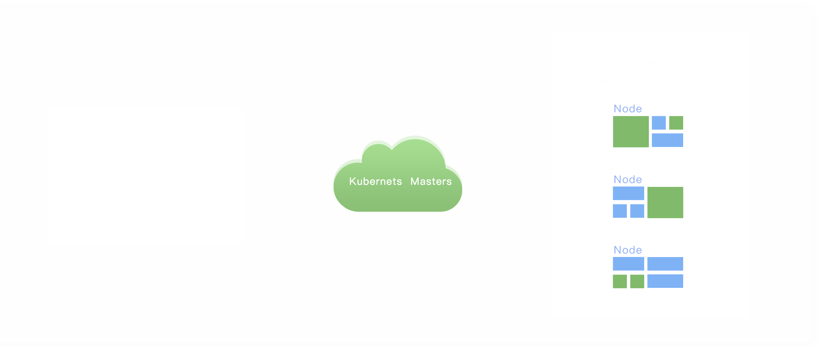Viewport: 822px width, 347px height.
Task: Click 'Kubernets' text in the cloud
Action: point(375,181)
